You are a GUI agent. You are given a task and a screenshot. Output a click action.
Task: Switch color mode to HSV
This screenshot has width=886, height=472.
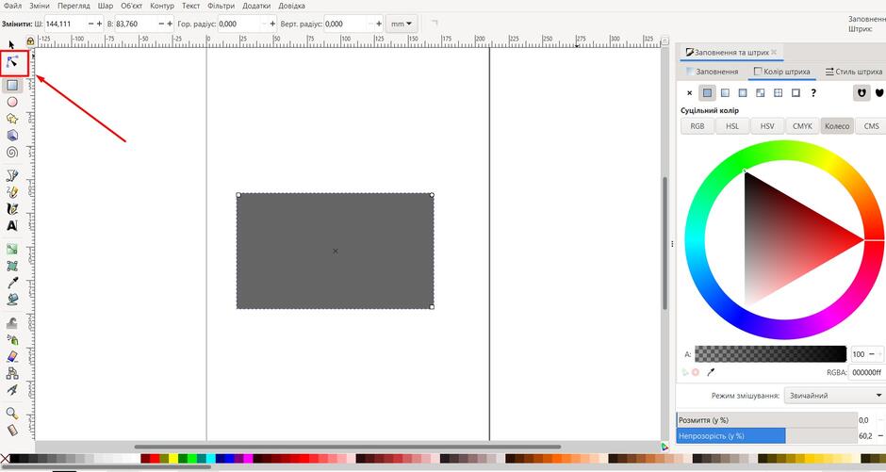coord(767,126)
